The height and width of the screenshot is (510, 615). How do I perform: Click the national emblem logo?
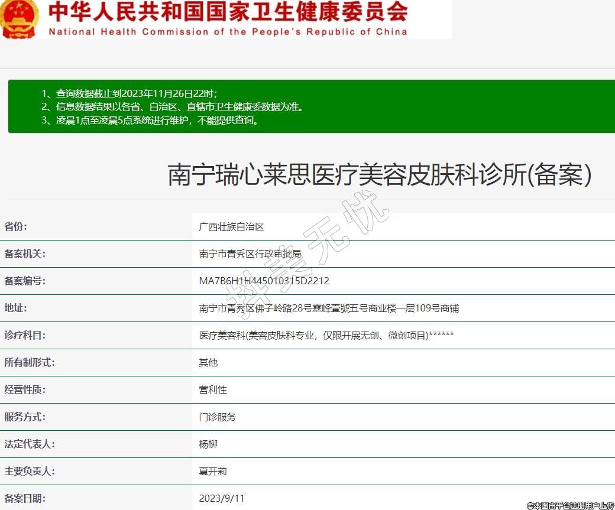coord(20,18)
